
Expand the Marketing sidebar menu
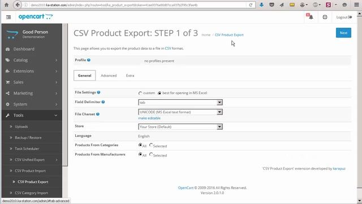coord(32,93)
